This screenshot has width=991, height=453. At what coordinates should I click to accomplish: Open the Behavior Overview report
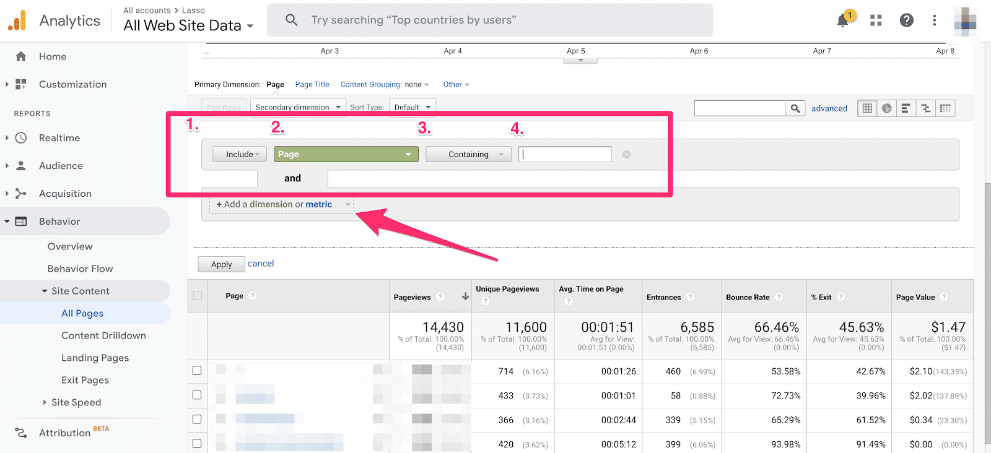pos(70,246)
